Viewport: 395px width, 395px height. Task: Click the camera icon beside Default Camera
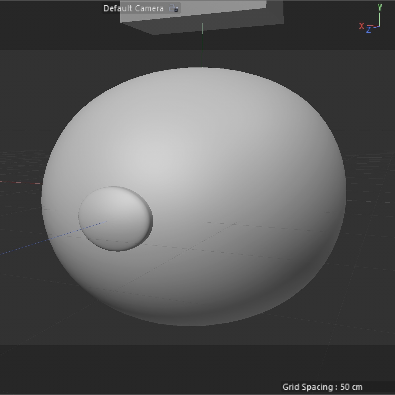174,8
